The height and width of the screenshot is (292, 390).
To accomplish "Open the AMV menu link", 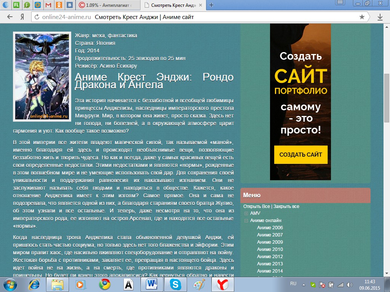I will [255, 213].
